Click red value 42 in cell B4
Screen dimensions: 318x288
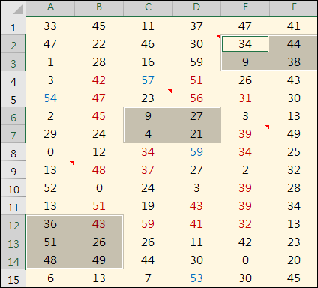[x=99, y=80]
